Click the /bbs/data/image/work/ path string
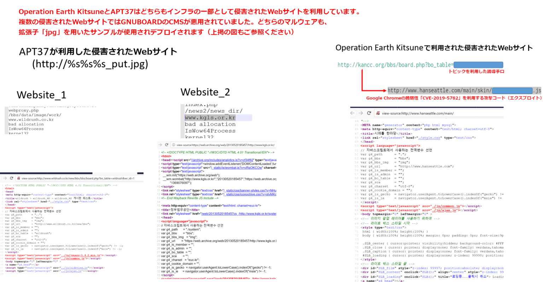This screenshot has height=282, width=543. 35,115
